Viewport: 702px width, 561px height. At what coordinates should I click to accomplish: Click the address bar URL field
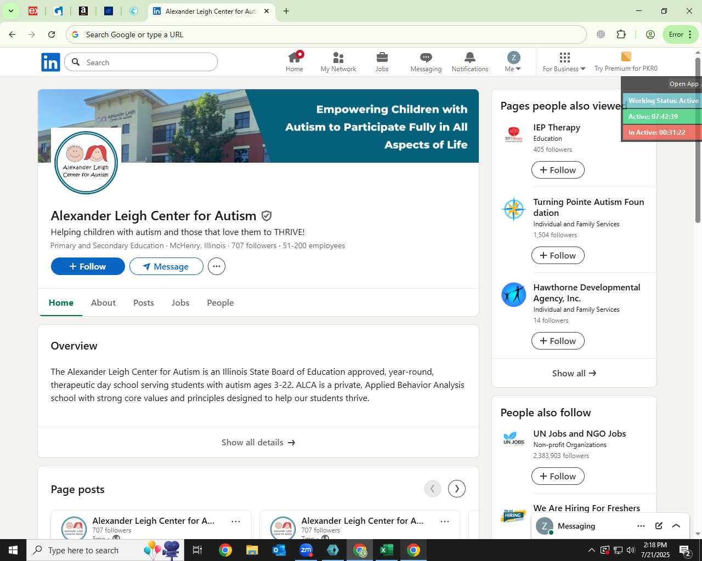[x=326, y=35]
